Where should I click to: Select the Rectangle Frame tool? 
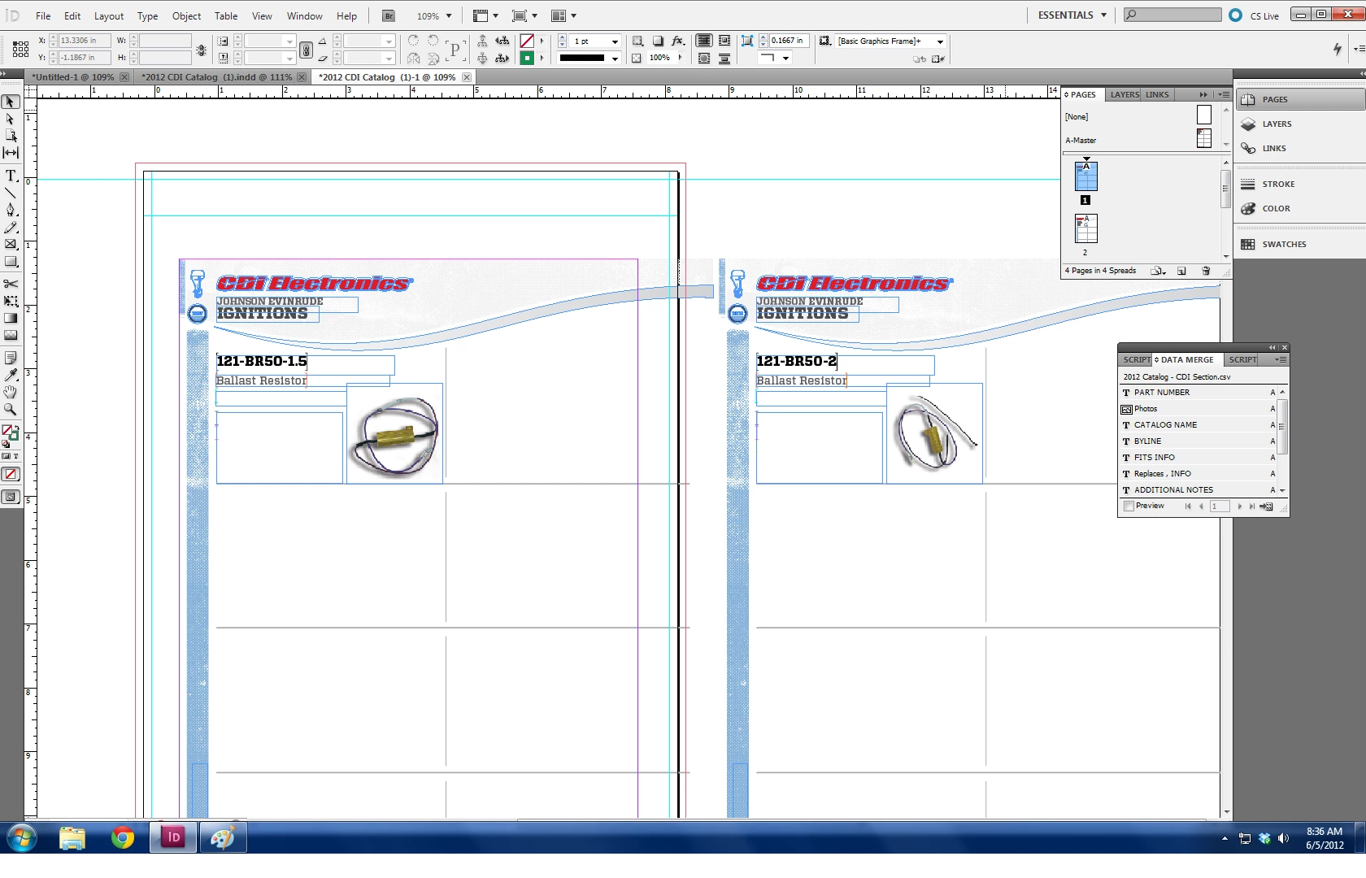[11, 245]
